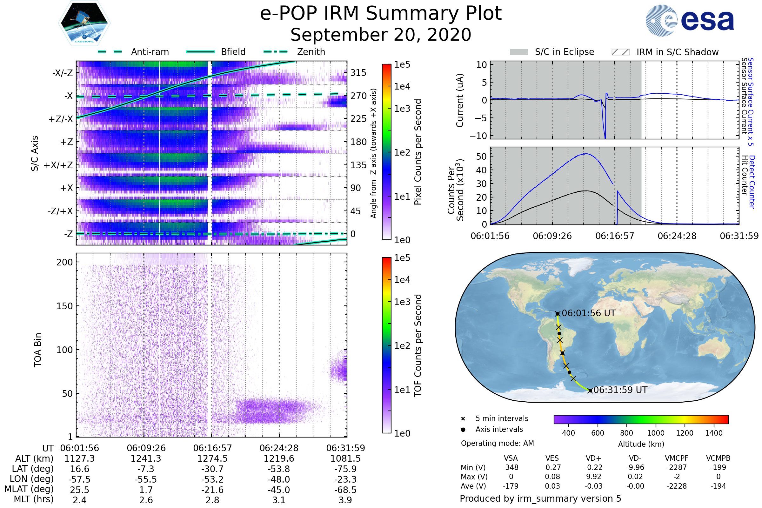Click the Operating mode: AM text
The height and width of the screenshot is (508, 762).
(x=497, y=443)
